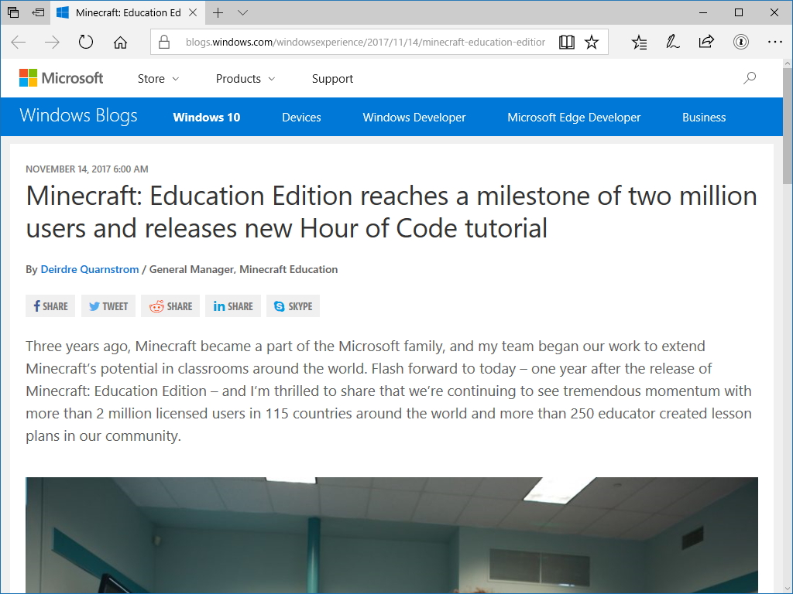Open the tab list chevron next to new tab
This screenshot has width=793, height=594.
pos(242,13)
